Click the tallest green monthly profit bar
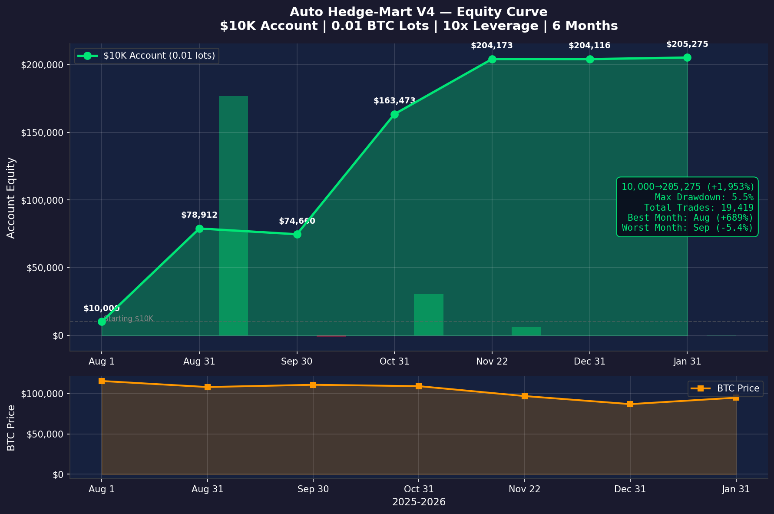Screen dimensions: 774x514 tap(233, 216)
